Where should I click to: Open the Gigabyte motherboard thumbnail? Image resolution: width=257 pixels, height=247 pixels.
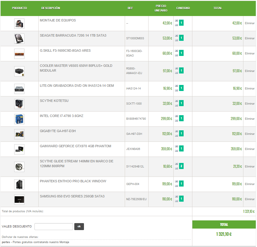pos(19,134)
